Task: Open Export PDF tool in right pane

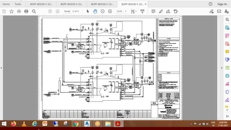Action: click(227, 28)
